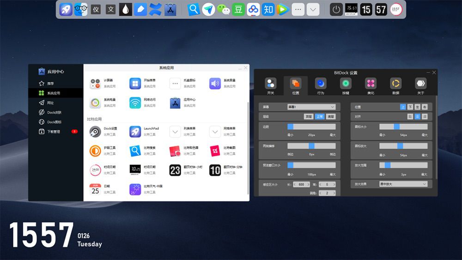Click the flip clock hours icon showing 23

175,170
